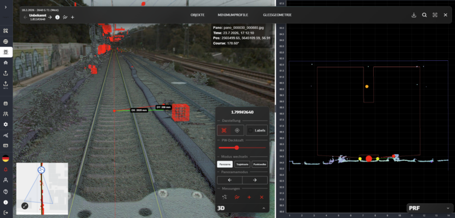Open search with the magnifier icon
Image resolution: width=455 pixels, height=218 pixels.
(424, 15)
